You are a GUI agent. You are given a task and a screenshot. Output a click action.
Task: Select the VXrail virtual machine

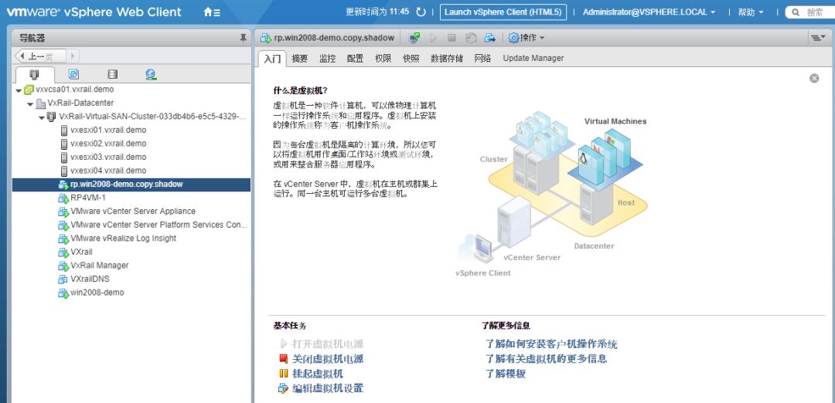click(x=81, y=252)
